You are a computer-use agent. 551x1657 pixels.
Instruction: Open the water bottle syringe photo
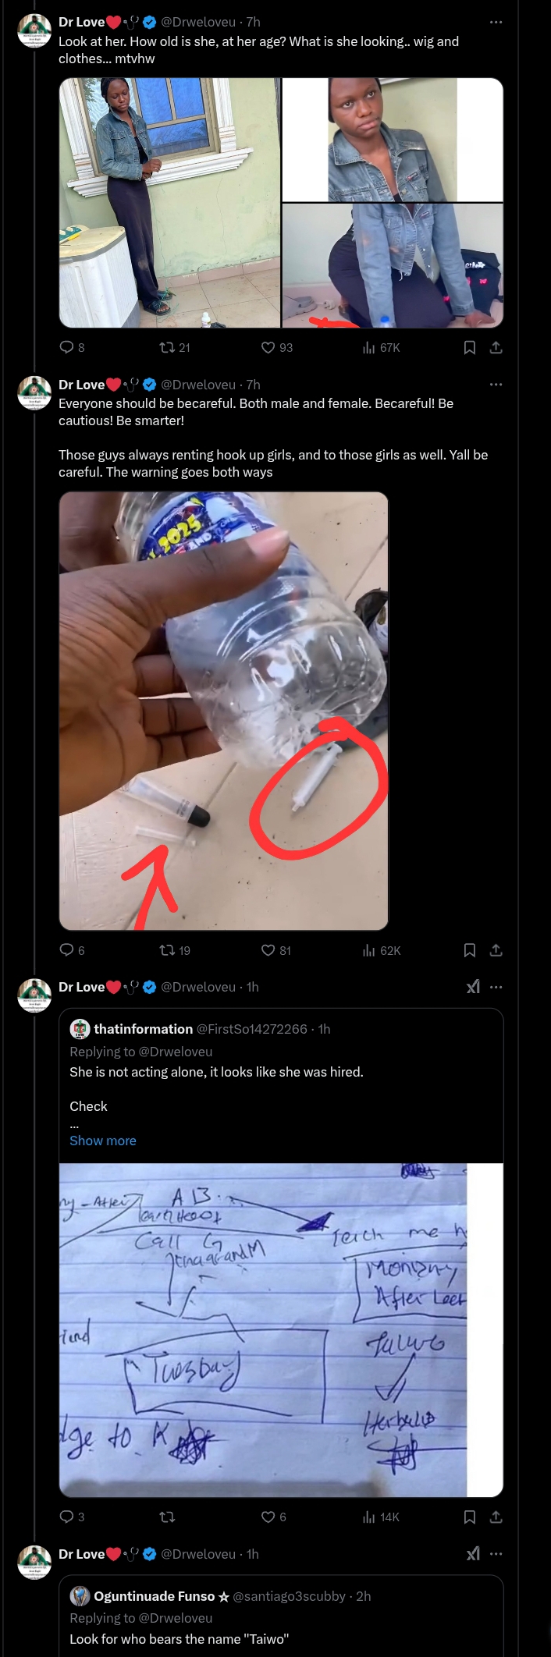[x=223, y=711]
